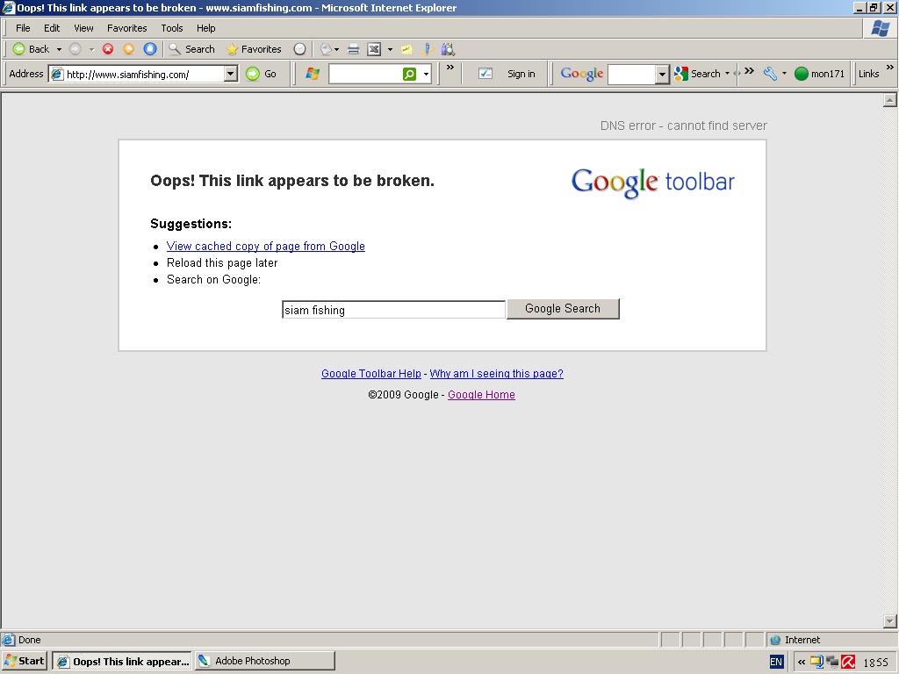The image size is (899, 674).
Task: Click green magnifier Live Search button
Action: pyautogui.click(x=409, y=74)
